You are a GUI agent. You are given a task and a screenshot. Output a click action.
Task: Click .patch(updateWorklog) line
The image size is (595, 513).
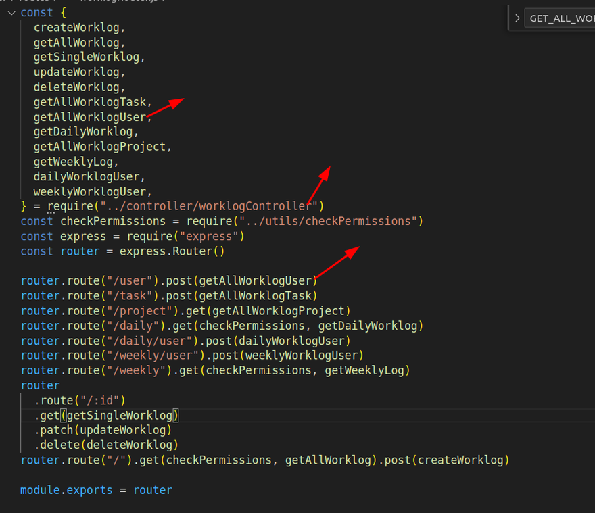(103, 429)
